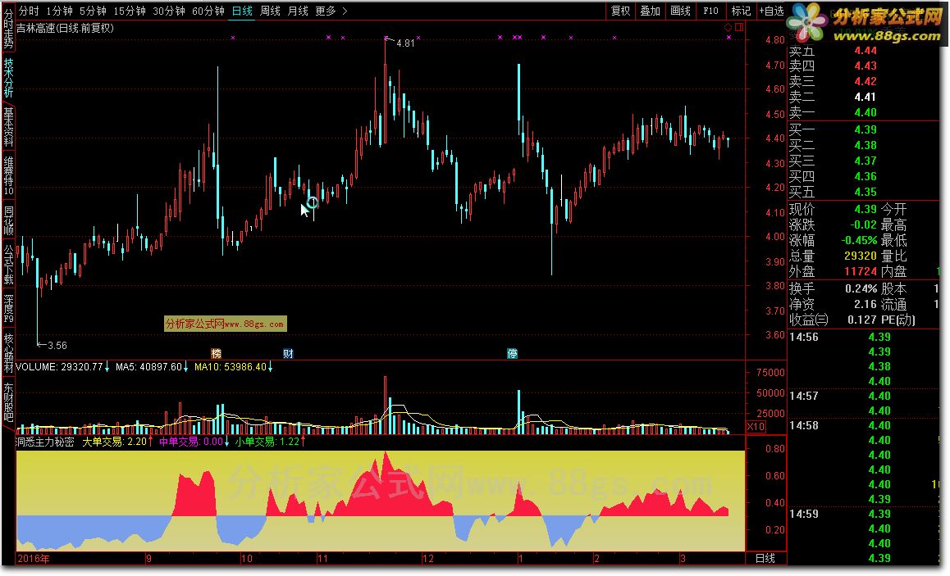Switch to 30分钟 chart period
The height and width of the screenshot is (576, 950).
(168, 11)
